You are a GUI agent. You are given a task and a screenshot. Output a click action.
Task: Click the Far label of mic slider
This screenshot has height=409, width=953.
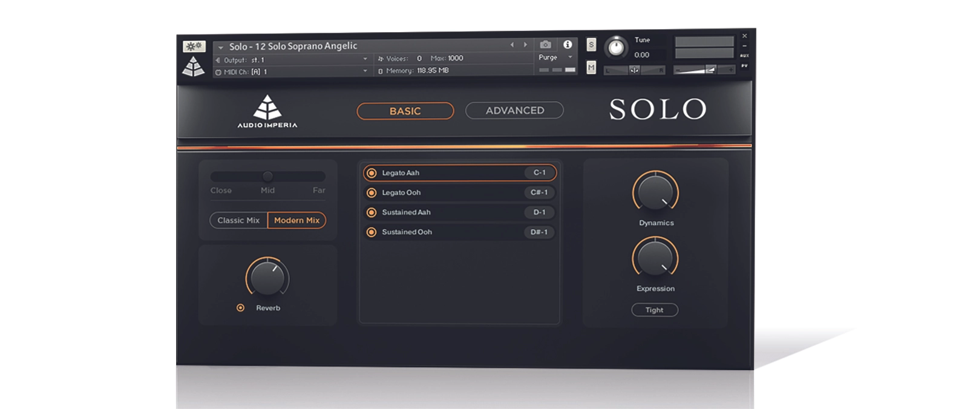pyautogui.click(x=319, y=191)
